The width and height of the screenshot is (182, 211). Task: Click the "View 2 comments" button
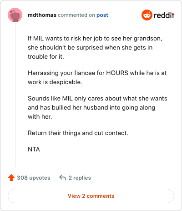point(91,196)
